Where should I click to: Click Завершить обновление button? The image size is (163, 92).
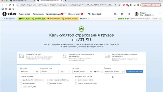(x=151, y=5)
